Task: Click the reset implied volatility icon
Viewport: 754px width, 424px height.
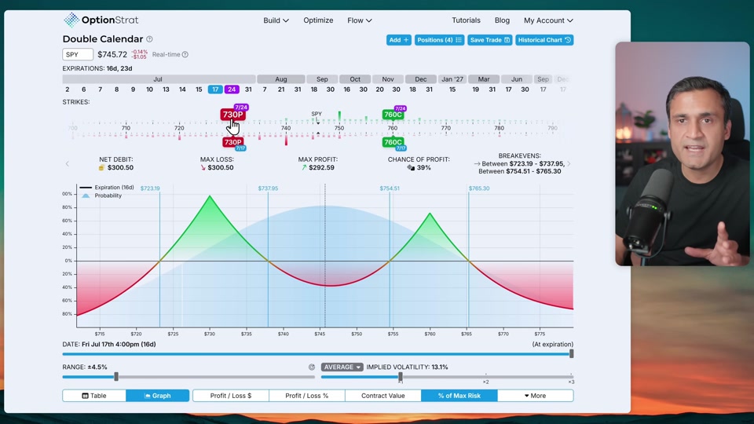Action: [x=312, y=367]
